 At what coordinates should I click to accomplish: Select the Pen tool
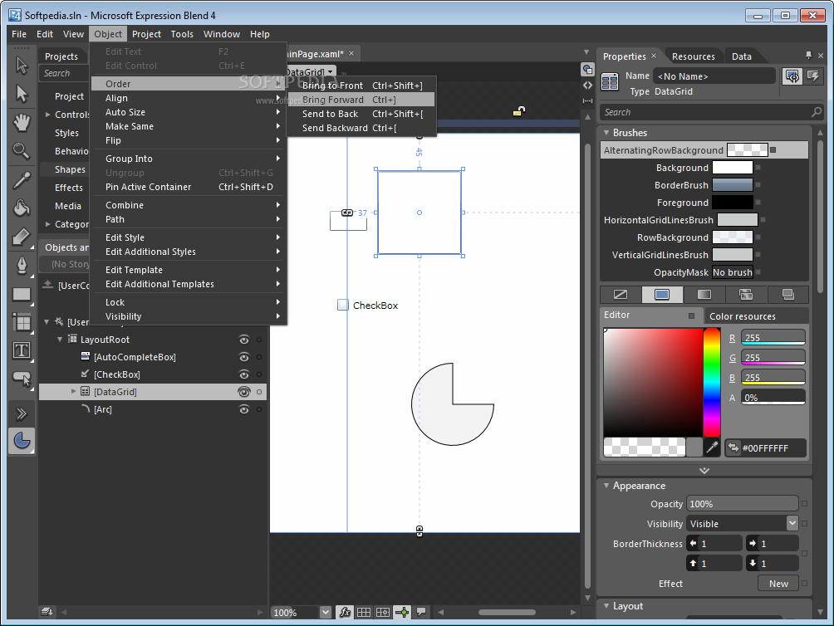[x=22, y=265]
